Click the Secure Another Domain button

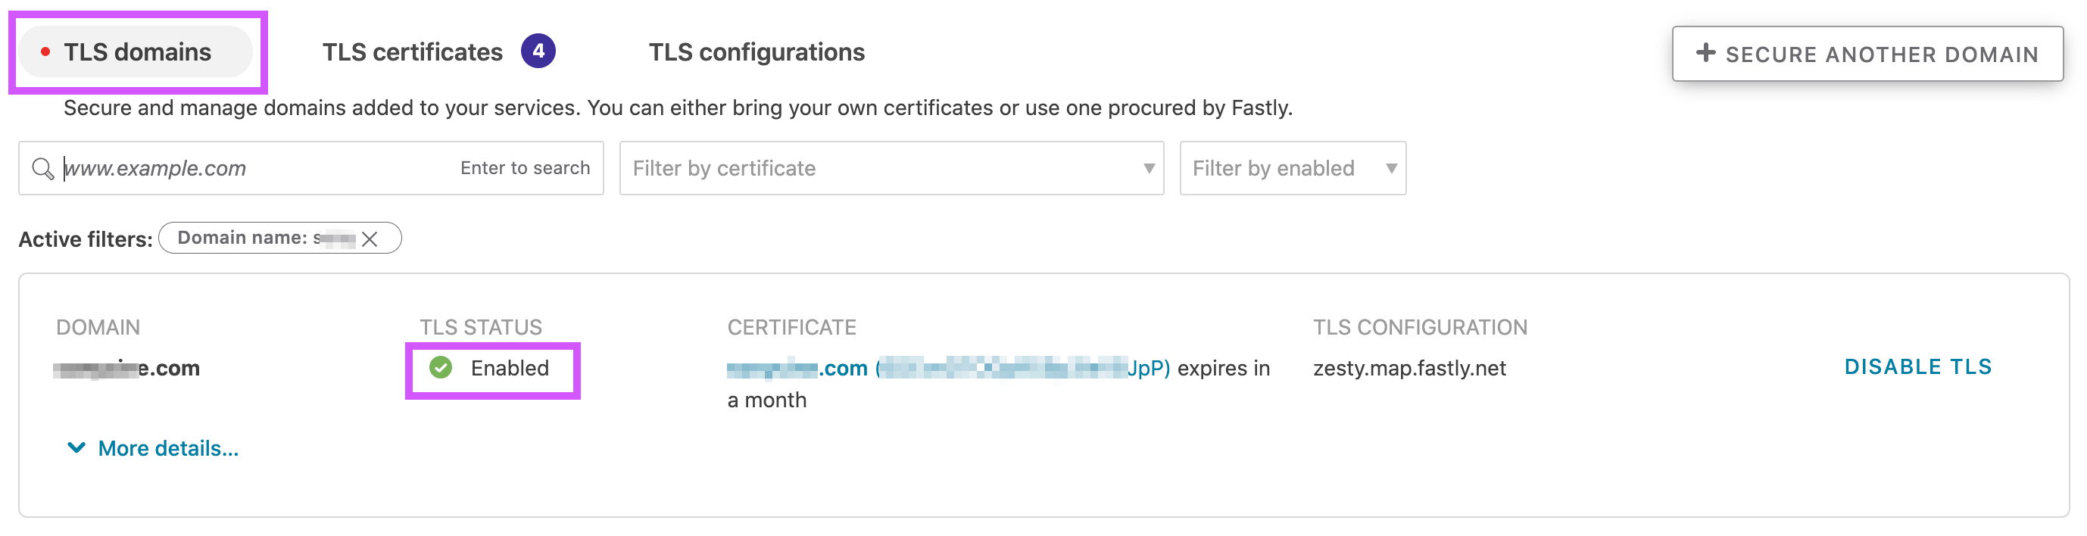(x=1867, y=54)
